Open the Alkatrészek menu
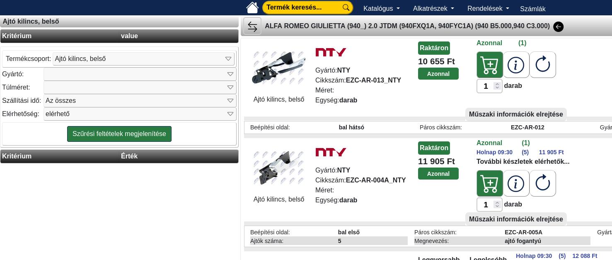 point(433,8)
